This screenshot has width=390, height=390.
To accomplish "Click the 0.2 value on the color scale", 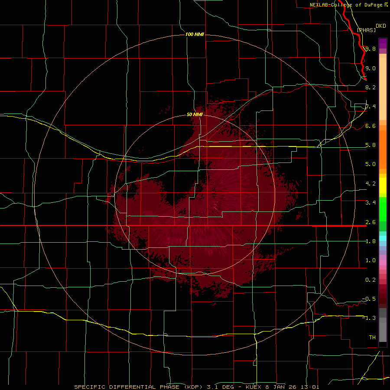I will 370,280.
